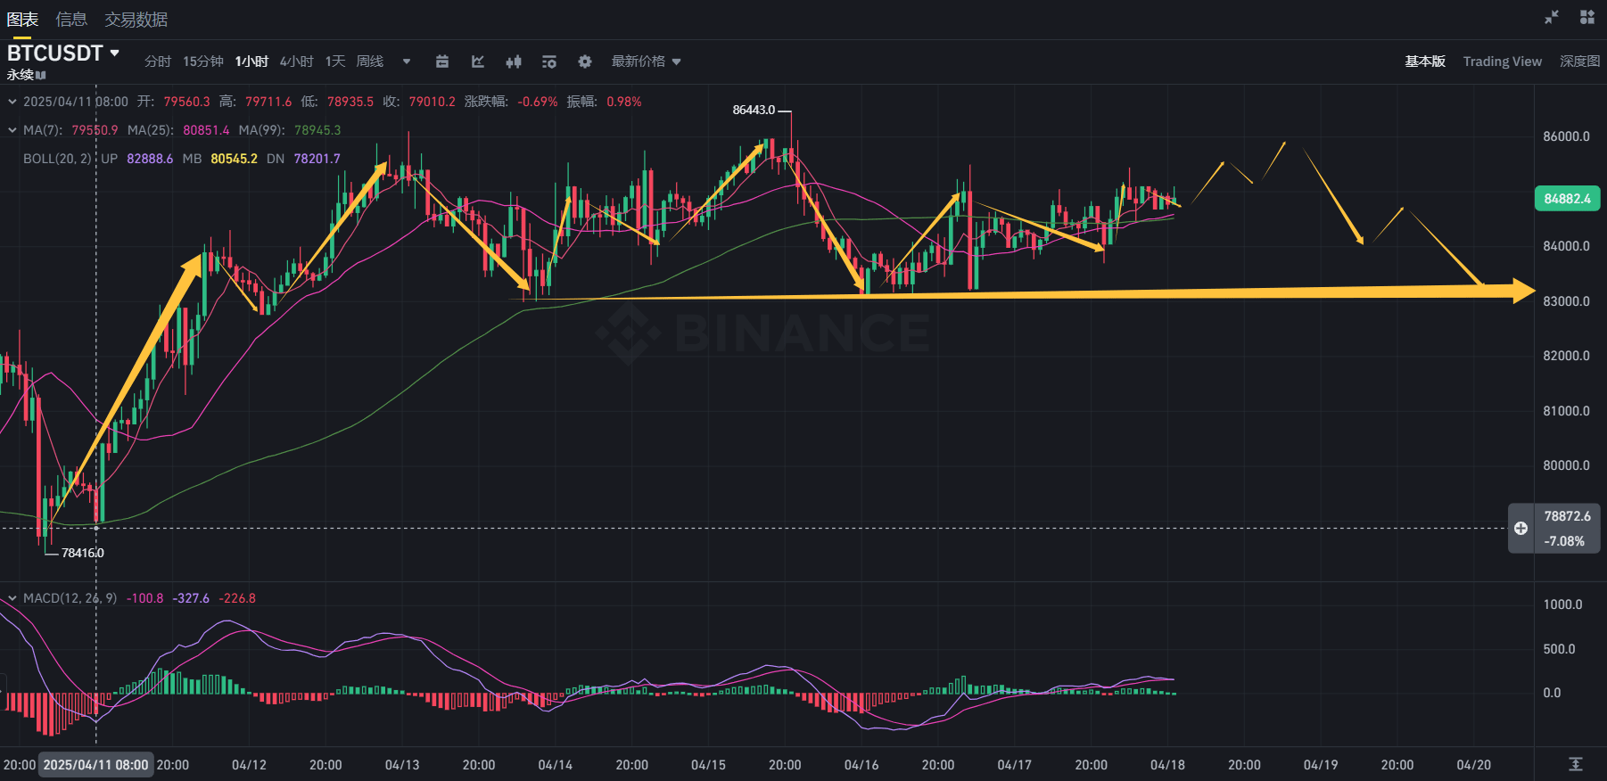Click the 04/13 date on time axis
This screenshot has width=1607, height=781.
pyautogui.click(x=402, y=765)
